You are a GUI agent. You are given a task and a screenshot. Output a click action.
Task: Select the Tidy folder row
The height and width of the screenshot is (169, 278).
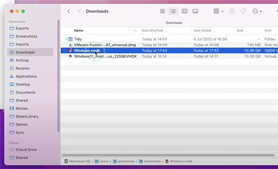coord(169,39)
